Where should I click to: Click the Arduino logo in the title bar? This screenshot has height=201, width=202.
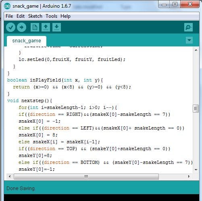(x=7, y=6)
